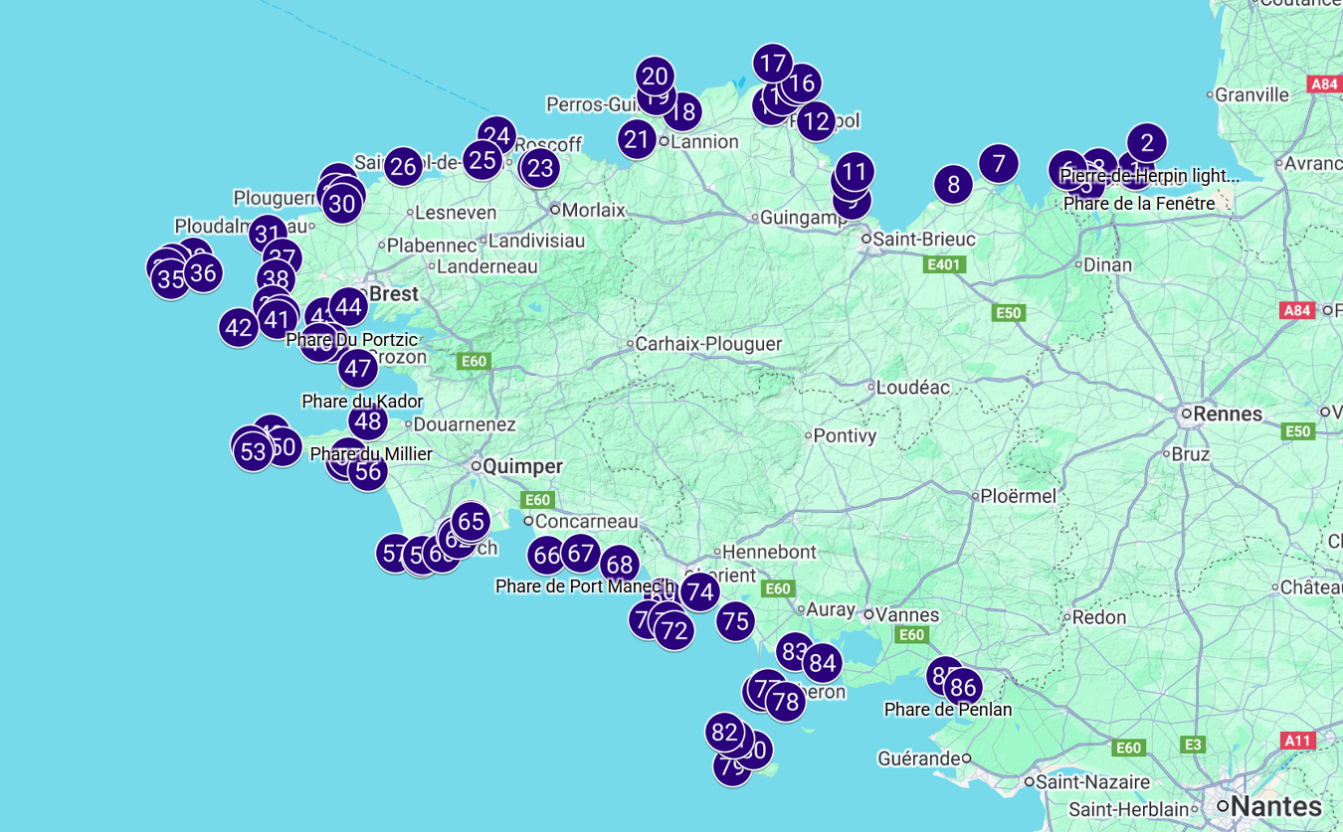Select marker 56 near Phare du Millier
The width and height of the screenshot is (1343, 832).
click(368, 471)
